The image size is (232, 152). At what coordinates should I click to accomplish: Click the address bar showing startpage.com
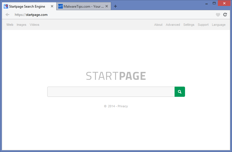point(113,15)
